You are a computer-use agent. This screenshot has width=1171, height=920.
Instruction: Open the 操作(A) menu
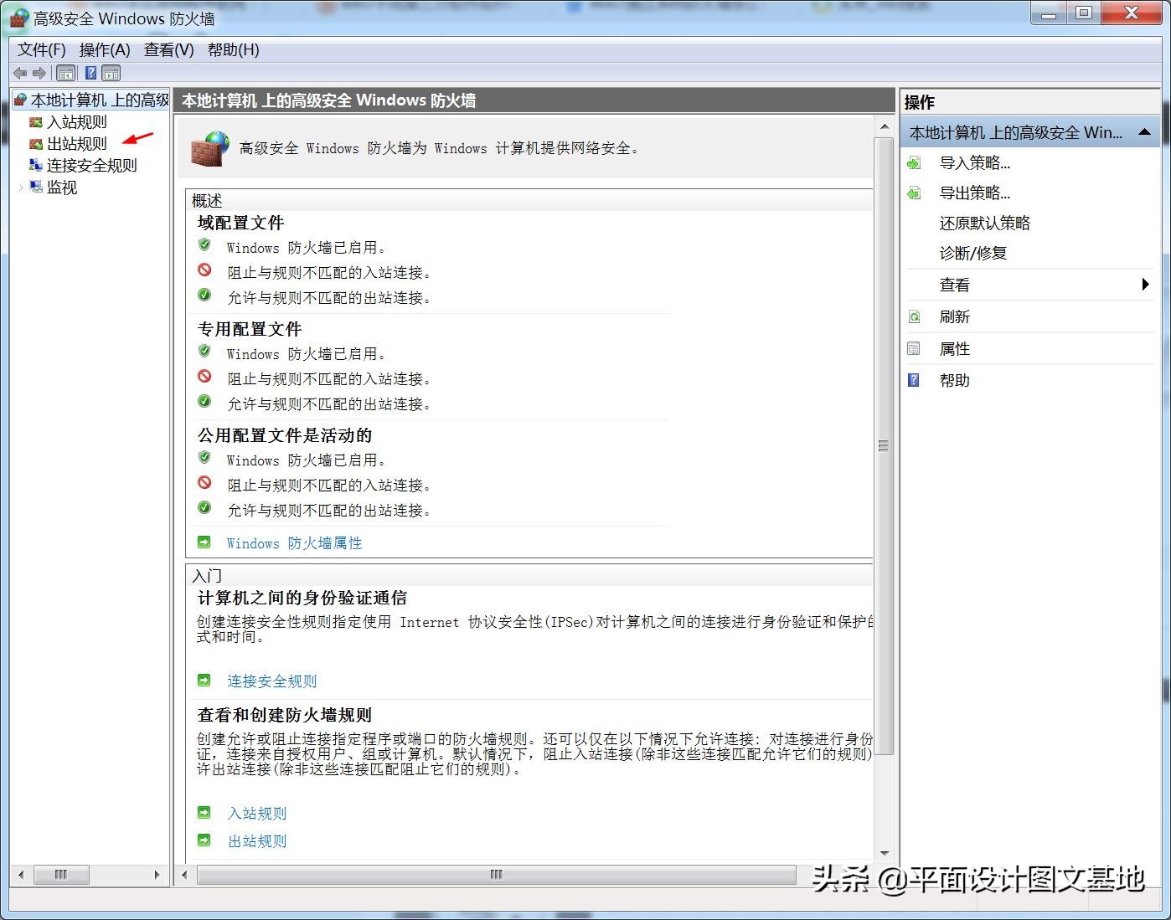point(105,49)
